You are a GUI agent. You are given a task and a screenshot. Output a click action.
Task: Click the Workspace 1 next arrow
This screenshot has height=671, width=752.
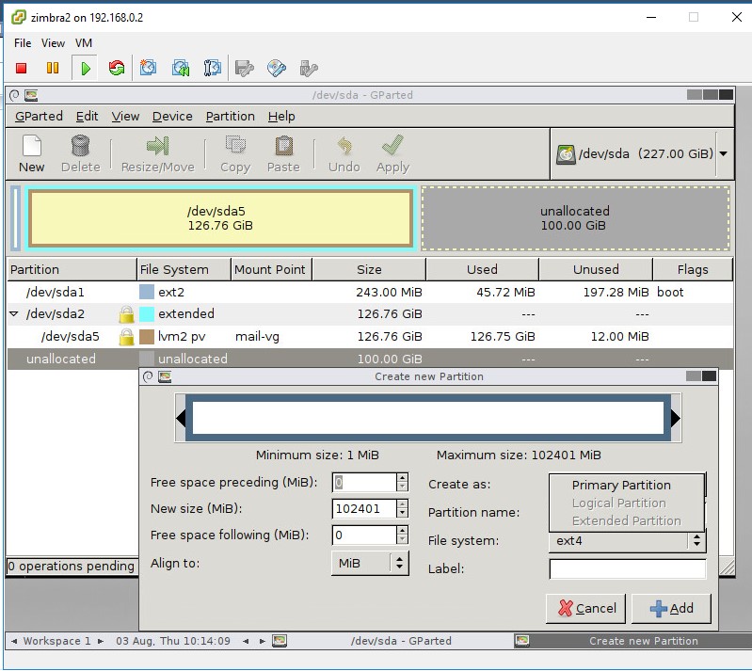[x=100, y=641]
